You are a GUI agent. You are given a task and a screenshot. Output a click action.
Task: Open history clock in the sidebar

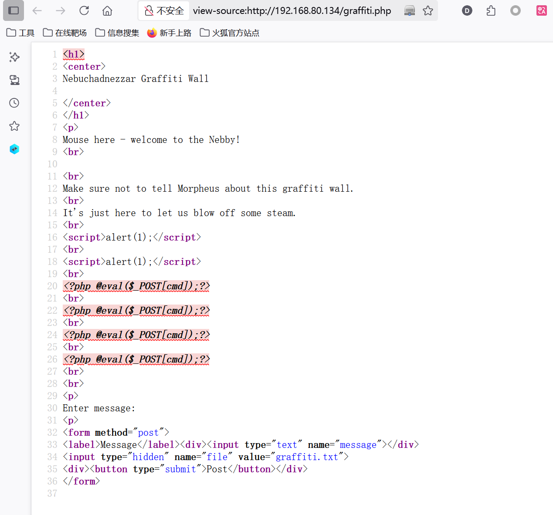(x=14, y=103)
